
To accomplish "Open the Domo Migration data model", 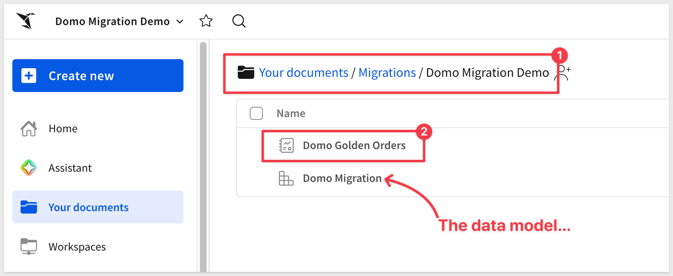I will 342,178.
